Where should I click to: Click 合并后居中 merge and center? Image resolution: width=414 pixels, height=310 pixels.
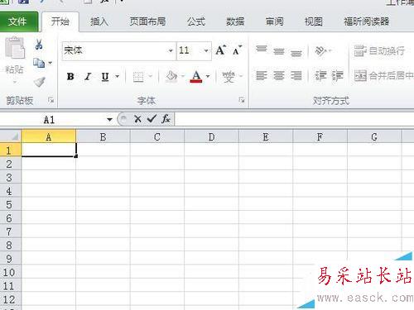[x=383, y=75]
